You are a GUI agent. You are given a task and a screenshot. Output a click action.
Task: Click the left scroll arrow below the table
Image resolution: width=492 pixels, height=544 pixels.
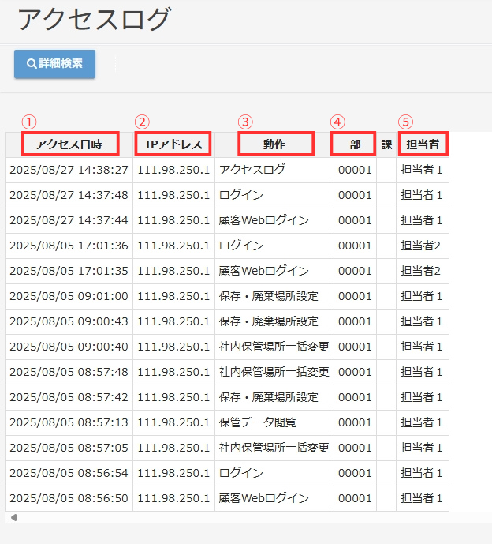[x=13, y=518]
